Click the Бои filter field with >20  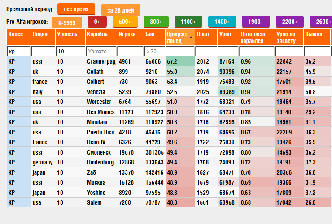[154, 52]
